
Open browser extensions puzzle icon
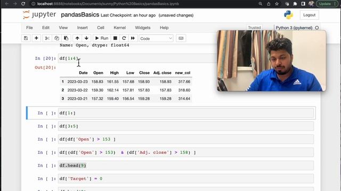(x=295, y=4)
